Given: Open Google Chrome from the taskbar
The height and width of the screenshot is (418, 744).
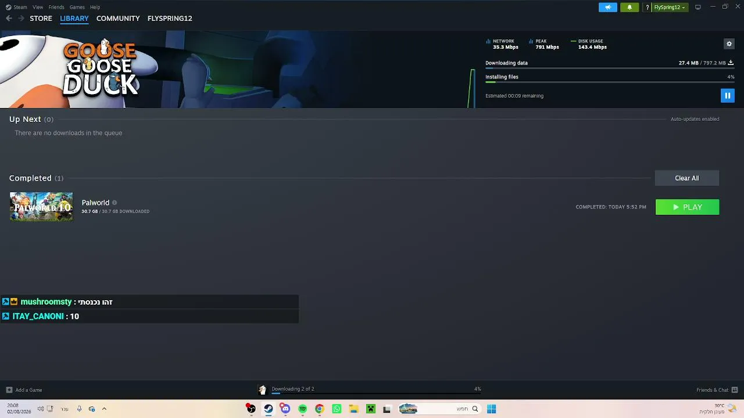Looking at the screenshot, I should tap(319, 409).
